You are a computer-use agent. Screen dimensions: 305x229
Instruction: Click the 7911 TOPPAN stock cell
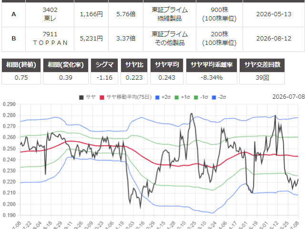pyautogui.click(x=50, y=39)
